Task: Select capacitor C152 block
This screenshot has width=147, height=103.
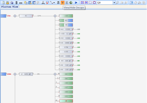Action: pos(66,38)
